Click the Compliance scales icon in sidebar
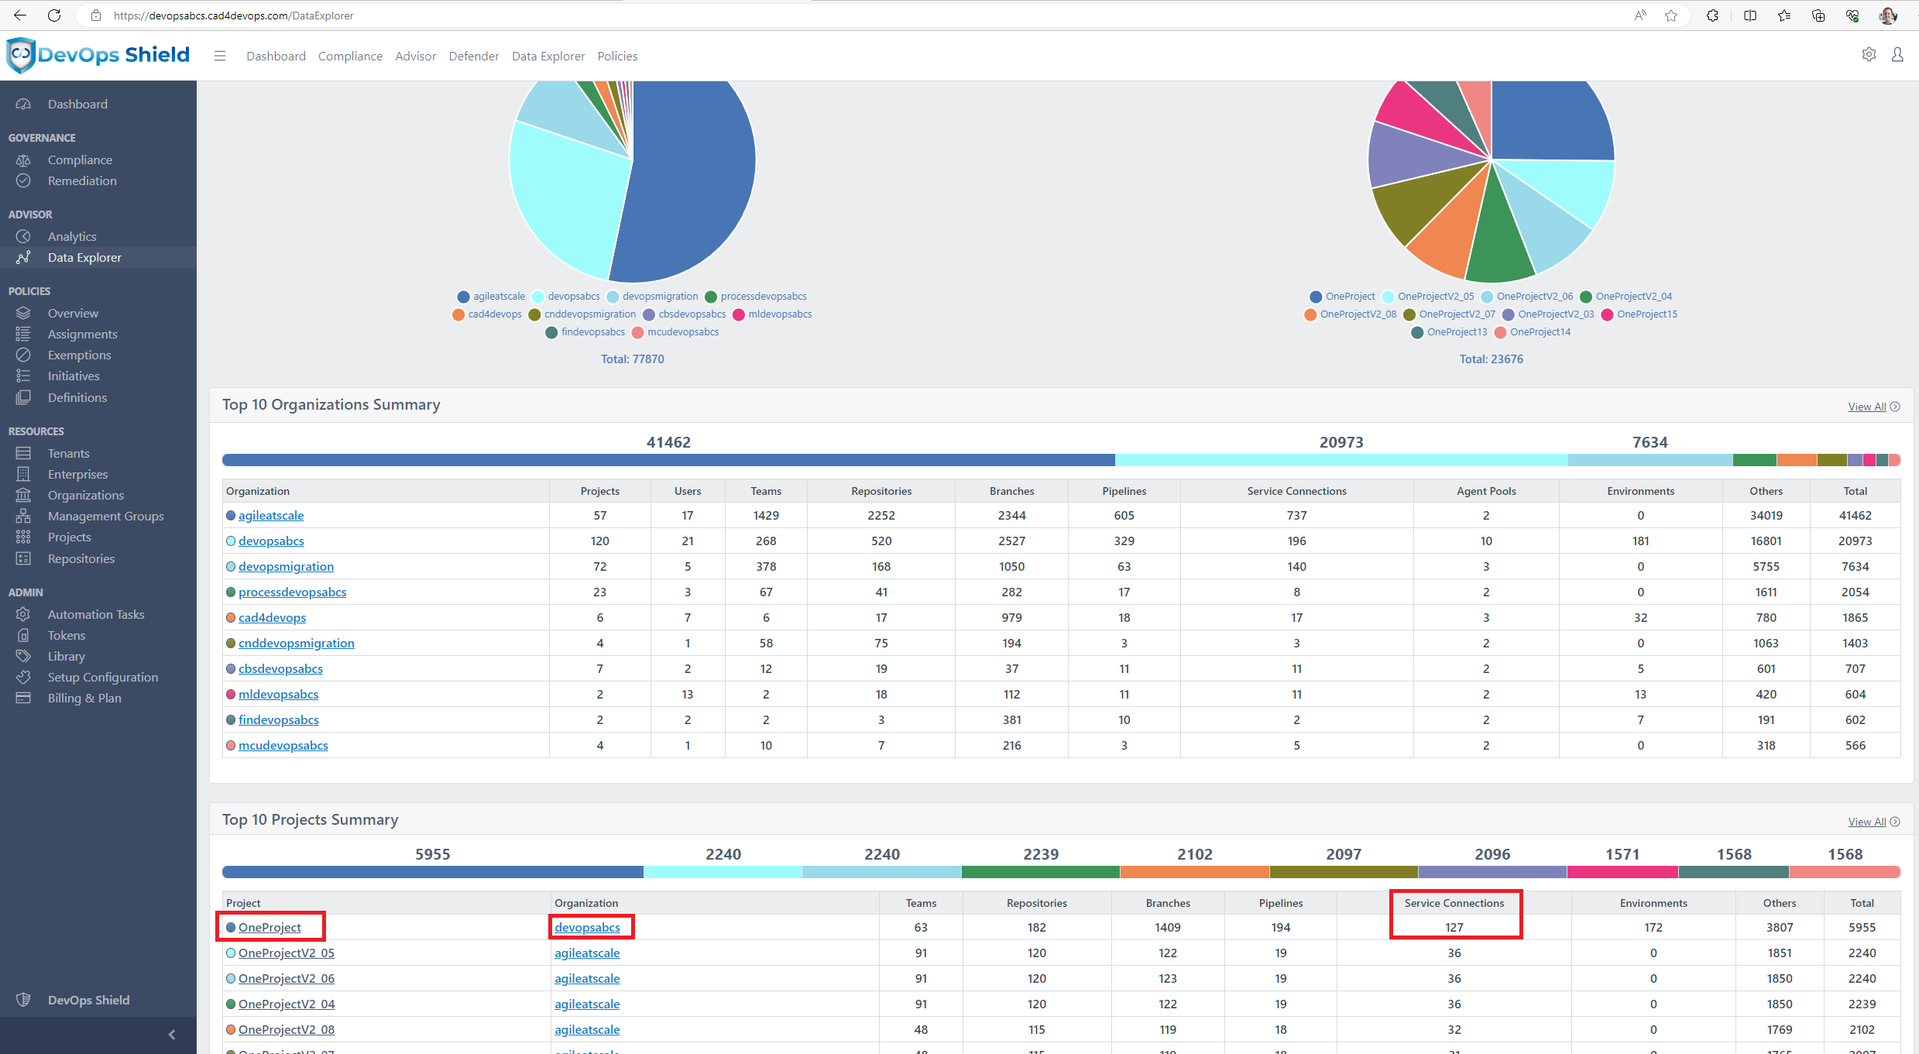 point(24,160)
